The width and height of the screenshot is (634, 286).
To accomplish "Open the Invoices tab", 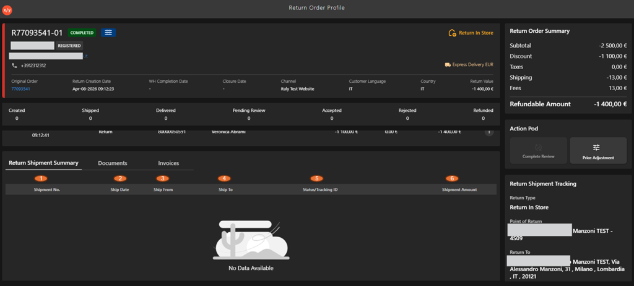I will (x=168, y=163).
